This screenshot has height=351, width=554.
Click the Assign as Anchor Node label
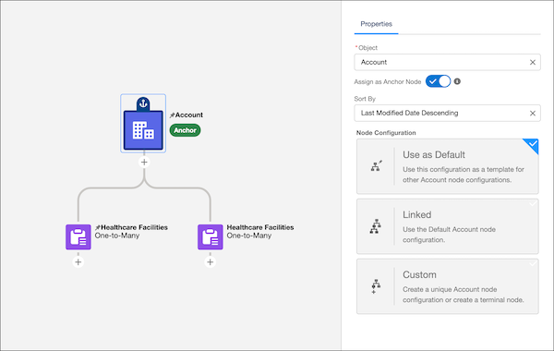[x=388, y=81]
